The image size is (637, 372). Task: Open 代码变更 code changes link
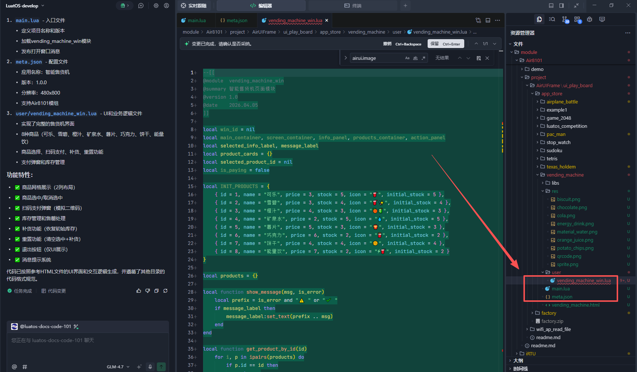coord(54,291)
